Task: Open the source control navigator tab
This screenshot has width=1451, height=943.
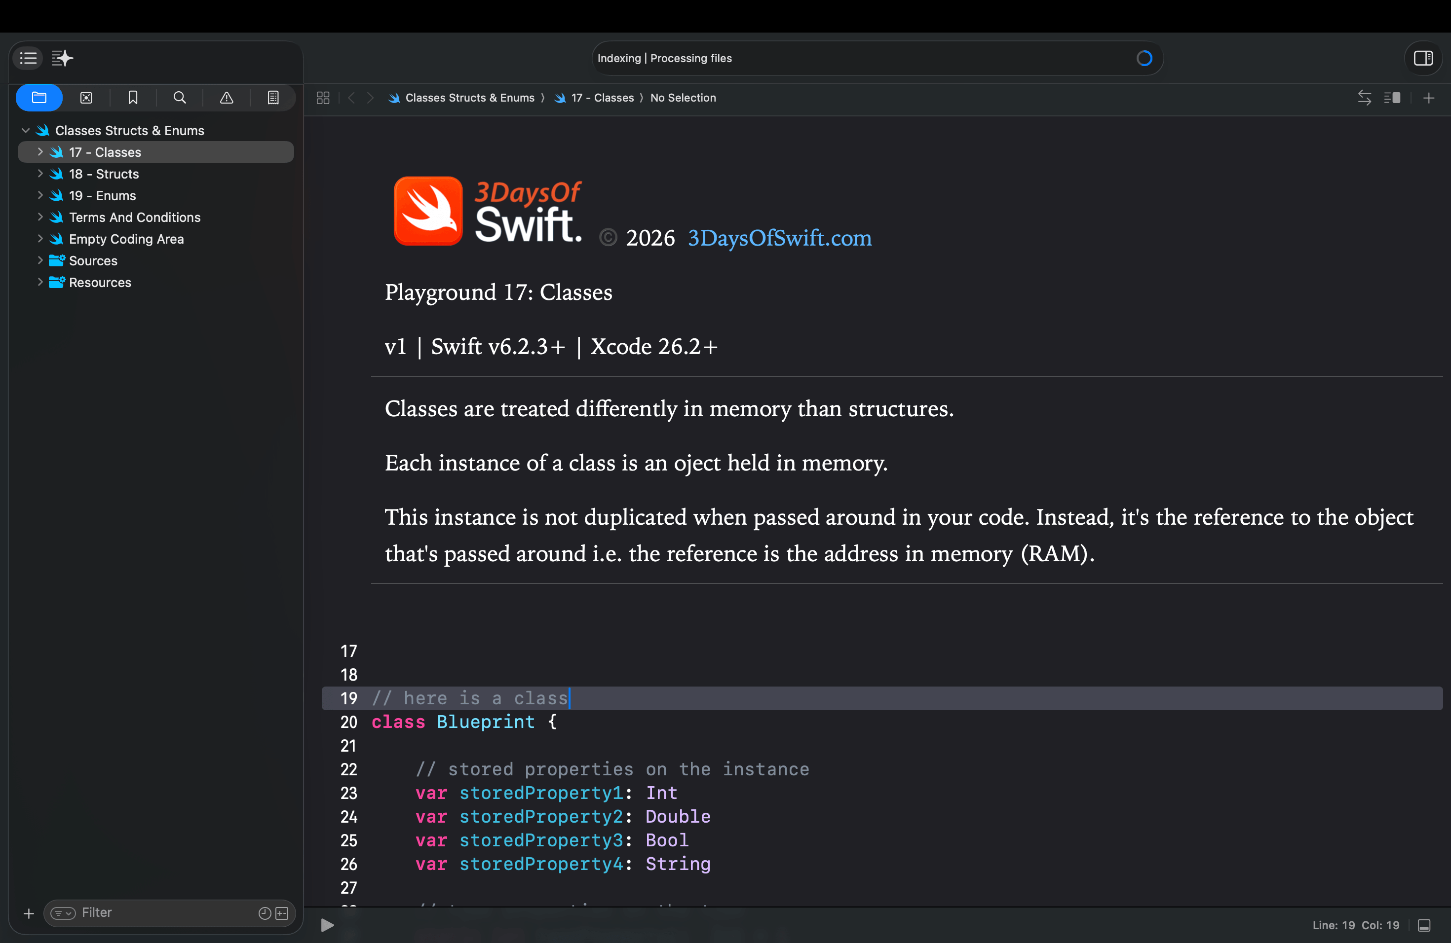Action: pos(86,98)
